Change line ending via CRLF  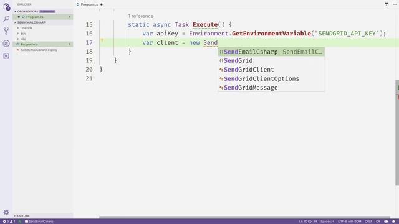coord(368,222)
